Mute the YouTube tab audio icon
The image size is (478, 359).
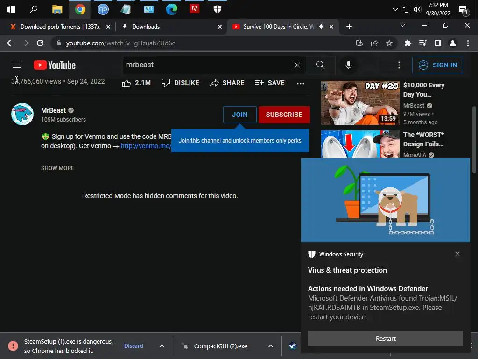pyautogui.click(x=321, y=27)
